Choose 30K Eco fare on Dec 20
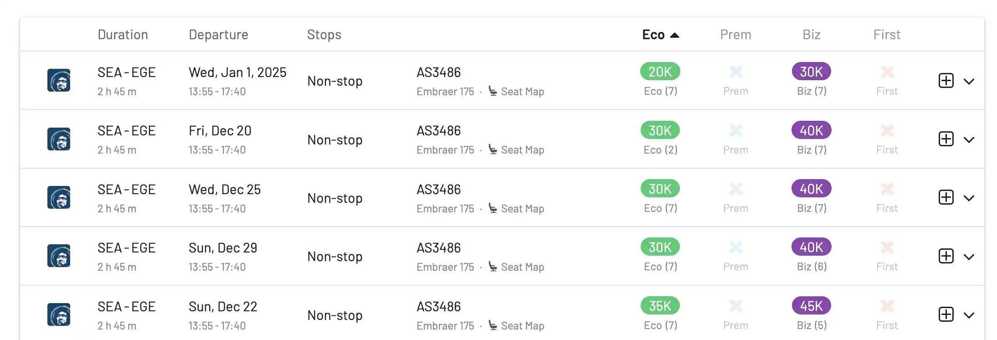 pyautogui.click(x=660, y=130)
